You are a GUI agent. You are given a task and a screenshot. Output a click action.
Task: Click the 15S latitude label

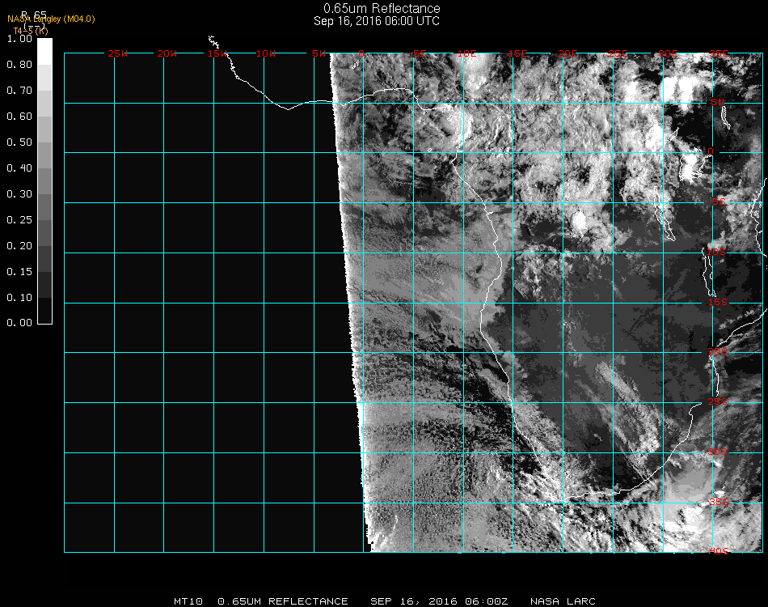click(718, 302)
